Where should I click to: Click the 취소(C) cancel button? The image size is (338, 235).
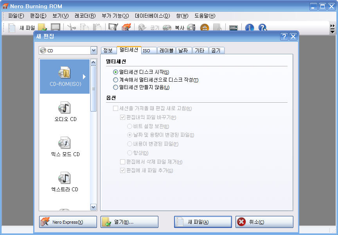(264, 222)
